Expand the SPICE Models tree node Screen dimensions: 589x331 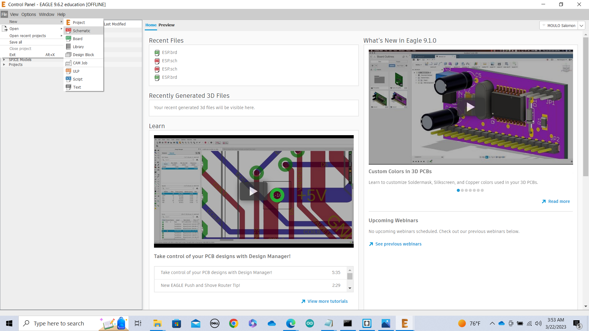click(4, 60)
